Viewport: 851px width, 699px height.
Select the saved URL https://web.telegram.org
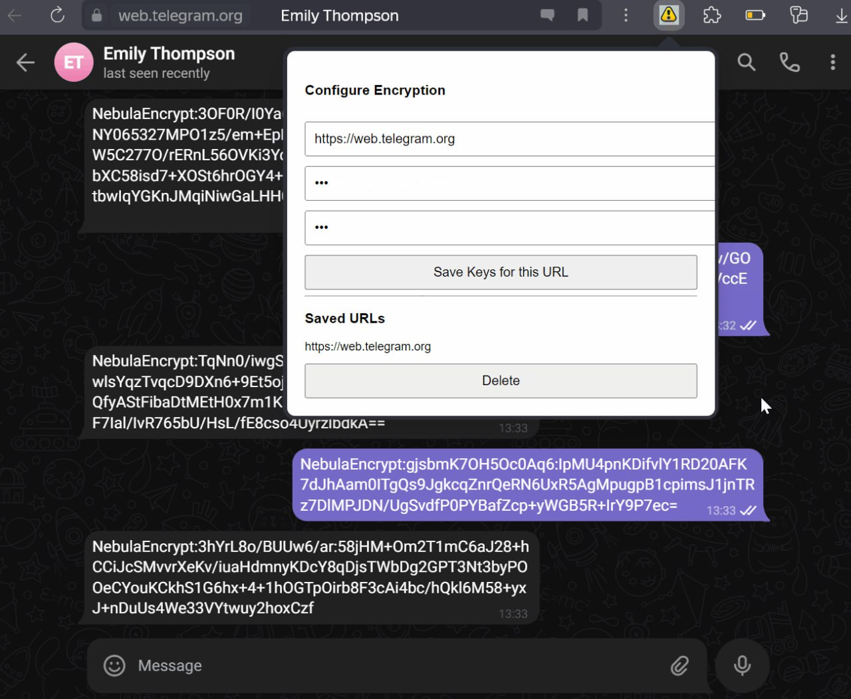[368, 347]
